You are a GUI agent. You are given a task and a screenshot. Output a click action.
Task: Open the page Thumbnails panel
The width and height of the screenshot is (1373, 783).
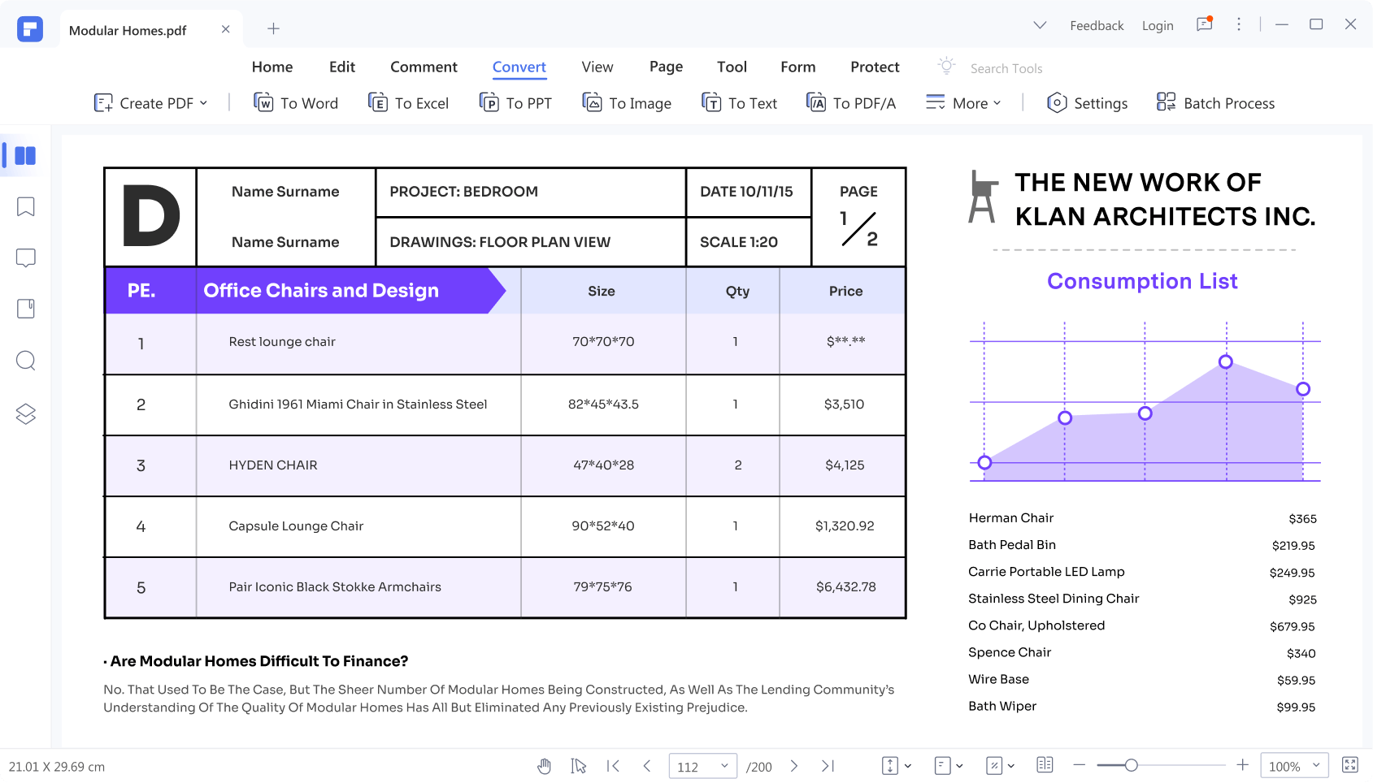coord(25,155)
